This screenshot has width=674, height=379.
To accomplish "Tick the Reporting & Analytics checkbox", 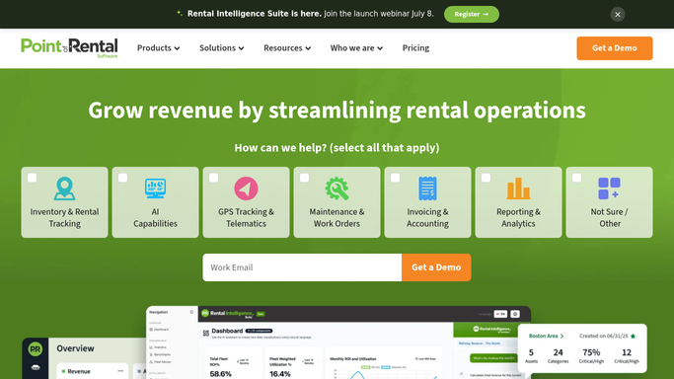I will [x=487, y=178].
